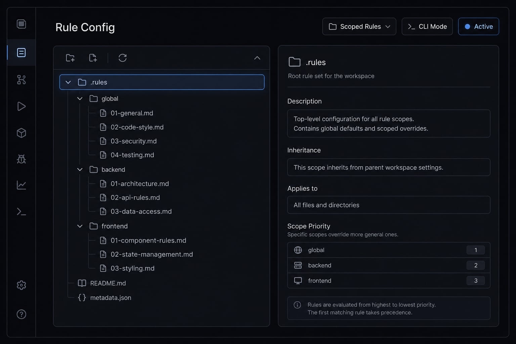The image size is (516, 344).
Task: Click the Applies to field
Action: click(389, 205)
